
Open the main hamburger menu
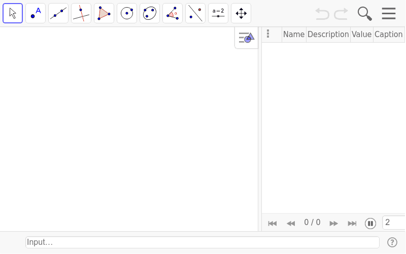click(x=389, y=14)
